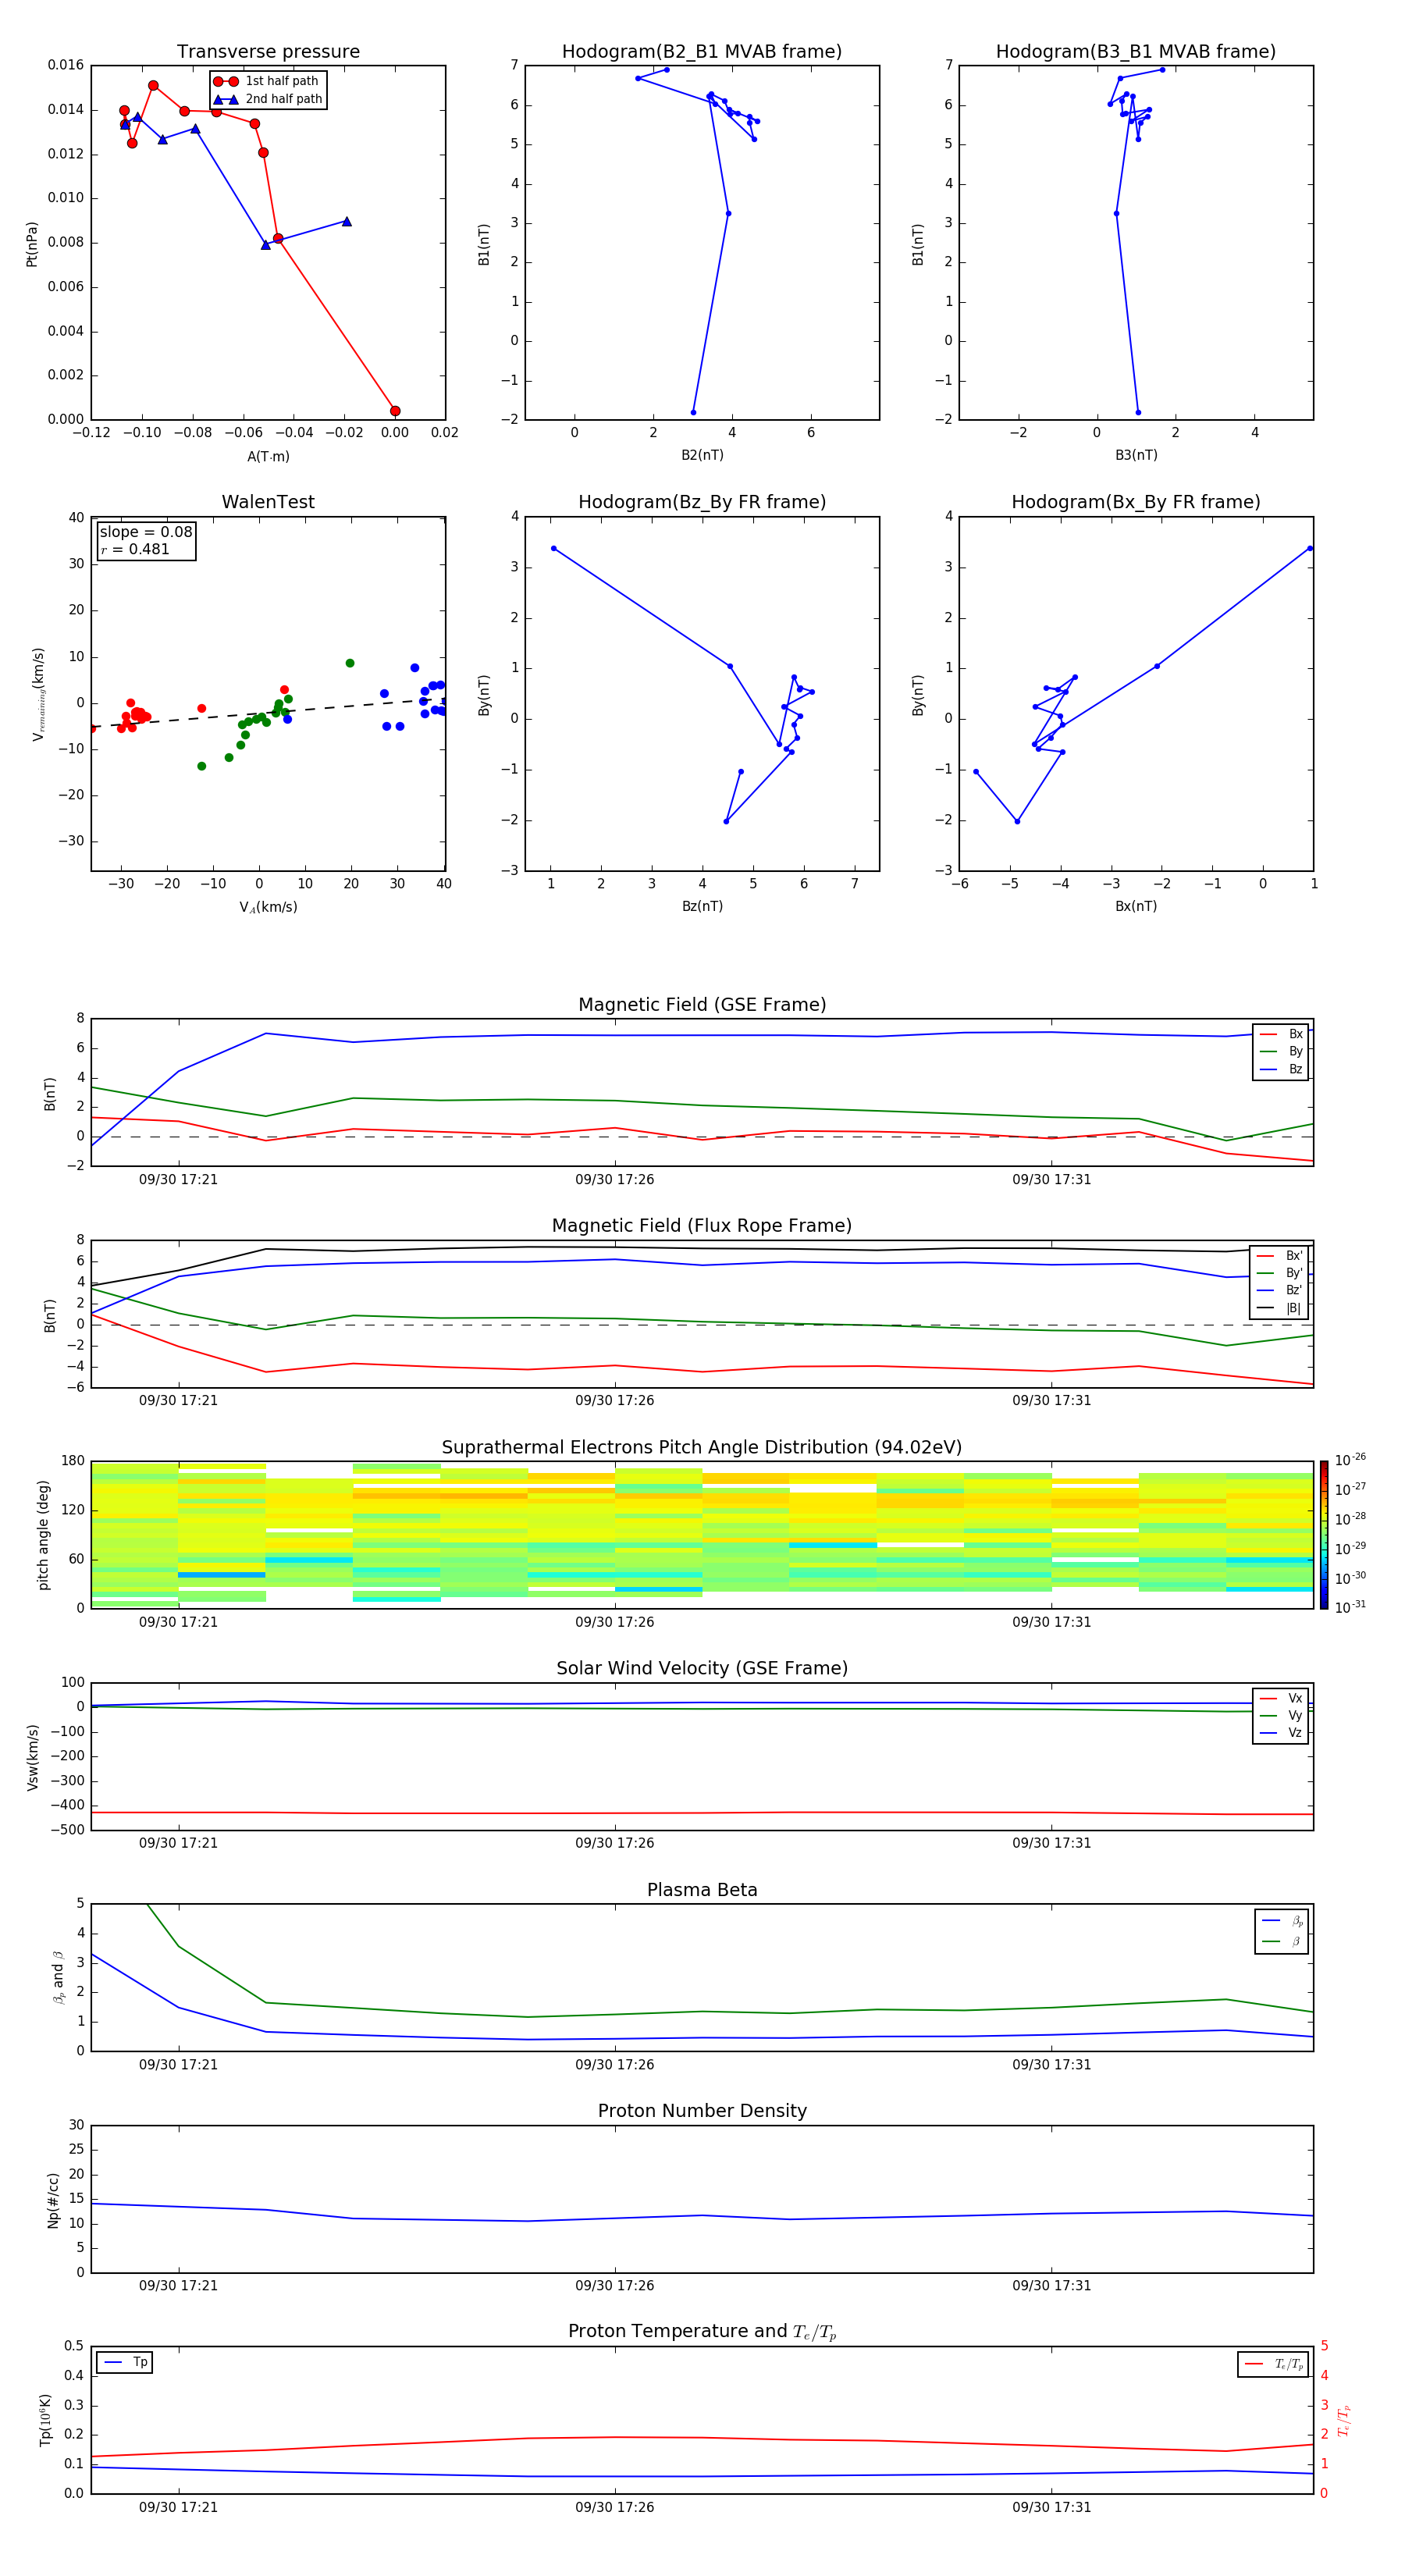Select the 'Hodogram(Bz_By FR frame)' title
The image size is (1405, 2576).
click(x=702, y=502)
